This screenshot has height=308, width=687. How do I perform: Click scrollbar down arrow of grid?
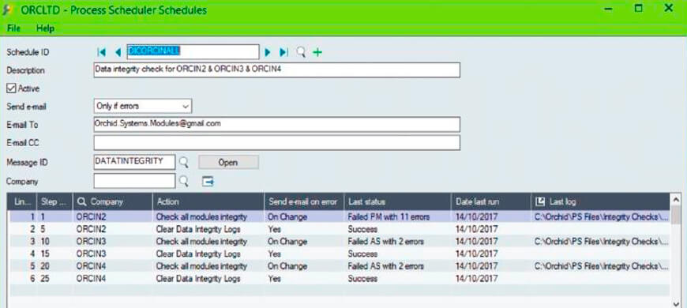point(675,303)
